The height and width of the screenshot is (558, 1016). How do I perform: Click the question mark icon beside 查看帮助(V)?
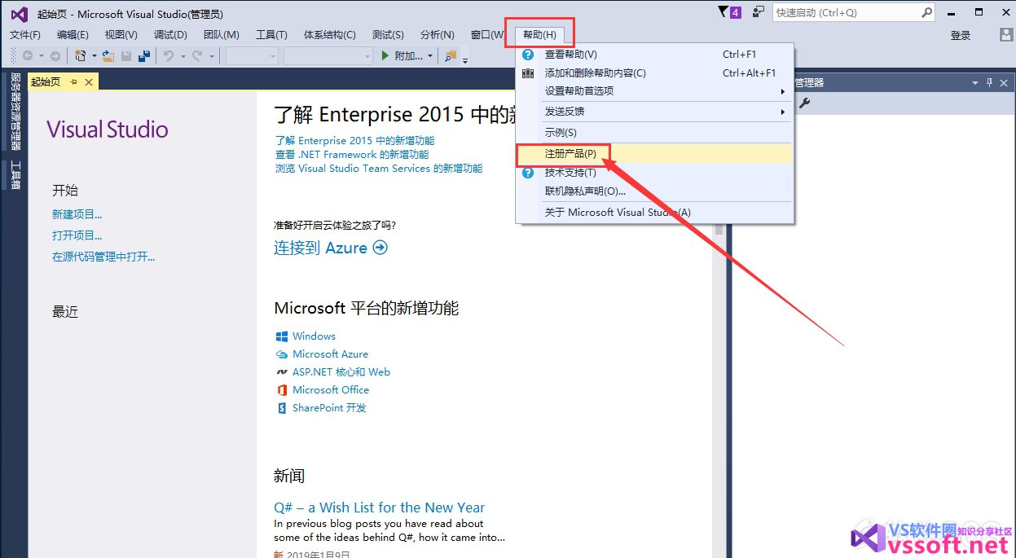528,55
